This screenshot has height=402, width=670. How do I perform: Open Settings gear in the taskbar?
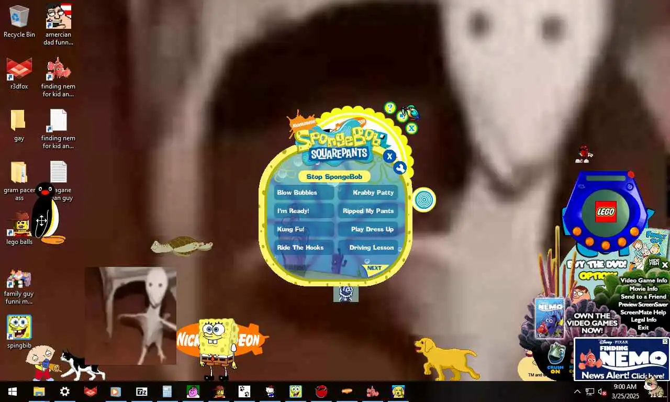click(x=65, y=392)
